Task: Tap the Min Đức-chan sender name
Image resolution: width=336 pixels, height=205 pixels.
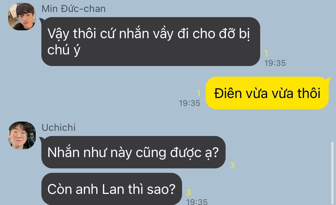Action: [74, 9]
